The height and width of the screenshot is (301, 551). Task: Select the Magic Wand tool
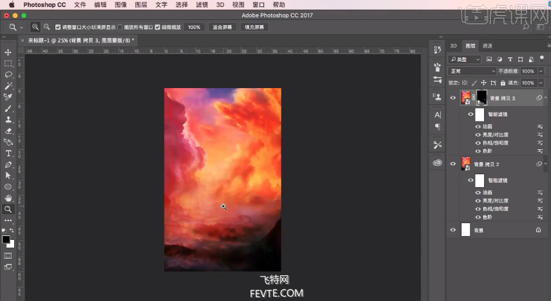point(8,86)
